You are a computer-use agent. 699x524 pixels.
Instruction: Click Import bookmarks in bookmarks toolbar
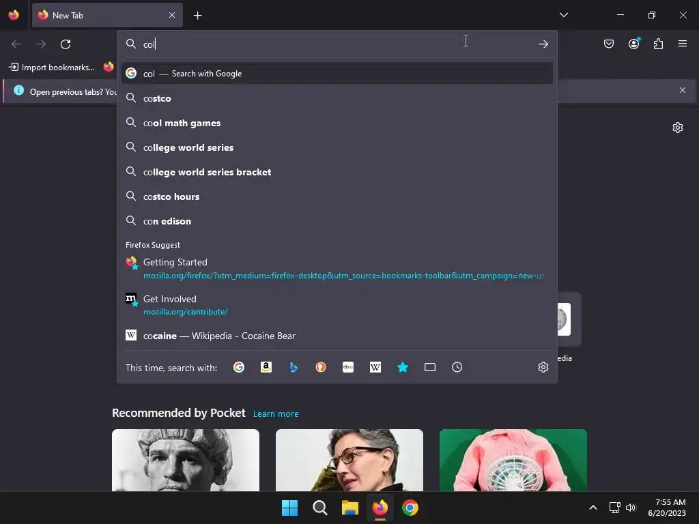pos(52,68)
